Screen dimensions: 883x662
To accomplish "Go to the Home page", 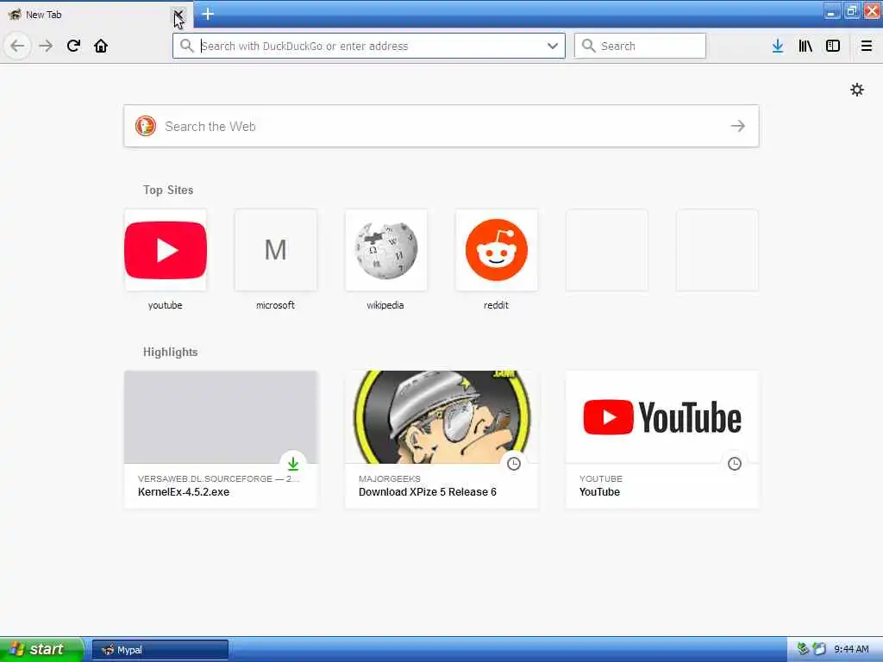I will pos(101,46).
